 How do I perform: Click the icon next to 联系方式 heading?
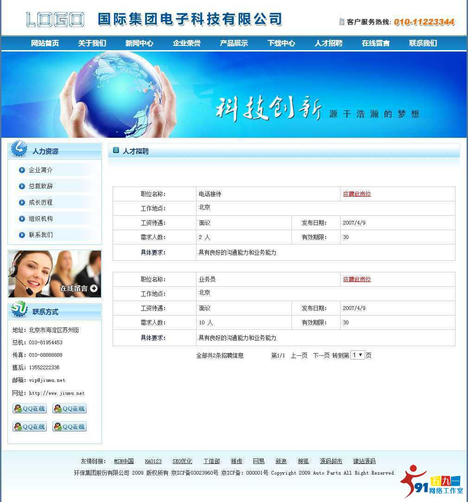click(18, 311)
